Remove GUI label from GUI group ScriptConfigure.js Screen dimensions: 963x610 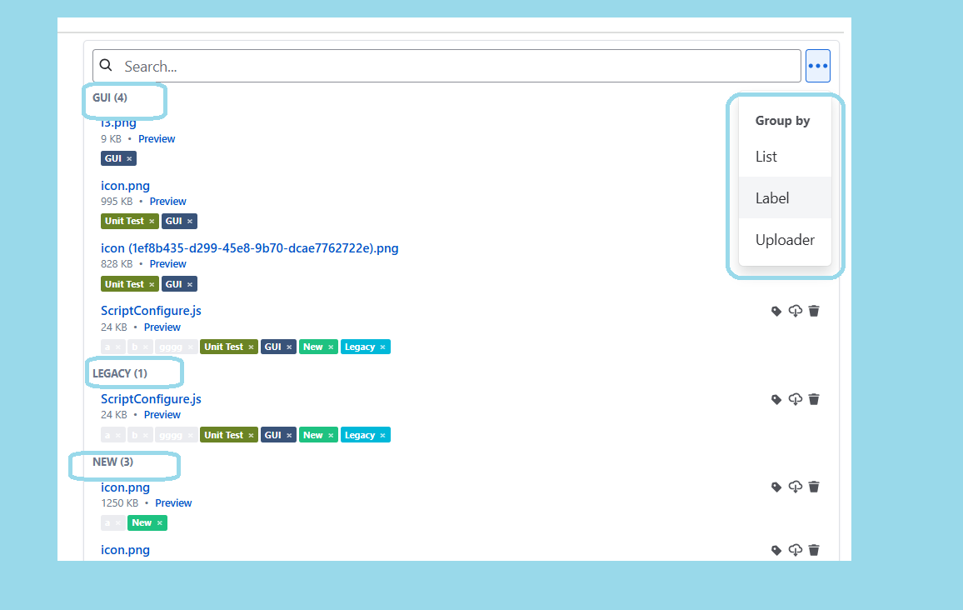coord(289,347)
